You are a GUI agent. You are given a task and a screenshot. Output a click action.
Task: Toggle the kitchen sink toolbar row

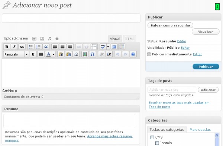(122, 47)
